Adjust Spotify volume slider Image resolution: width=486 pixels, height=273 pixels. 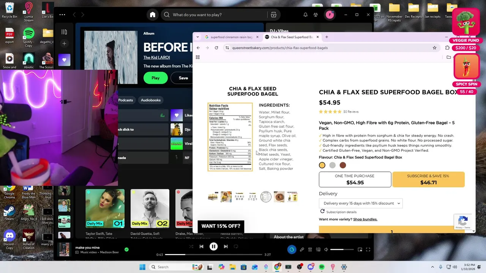pyautogui.click(x=342, y=249)
